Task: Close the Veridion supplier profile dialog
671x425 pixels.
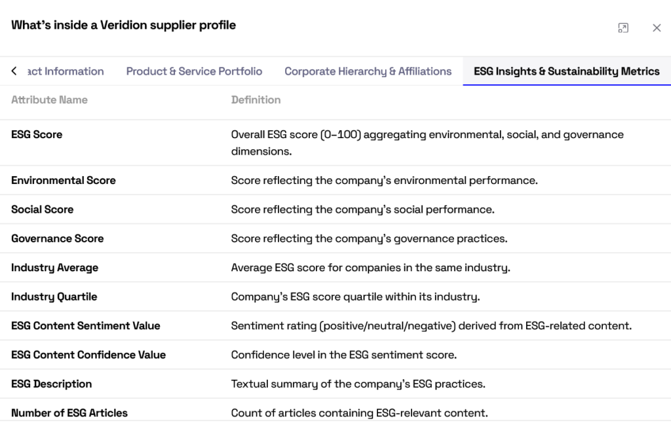Action: click(x=657, y=28)
